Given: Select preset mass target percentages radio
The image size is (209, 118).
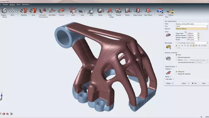Looking at the screenshot, I should tap(176, 46).
